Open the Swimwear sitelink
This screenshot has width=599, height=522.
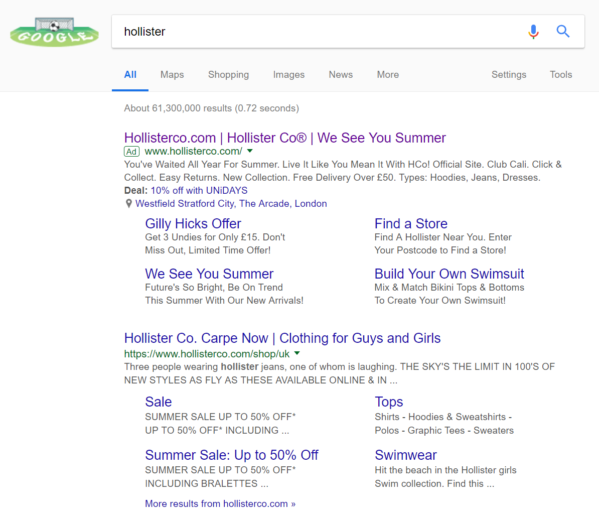click(406, 455)
